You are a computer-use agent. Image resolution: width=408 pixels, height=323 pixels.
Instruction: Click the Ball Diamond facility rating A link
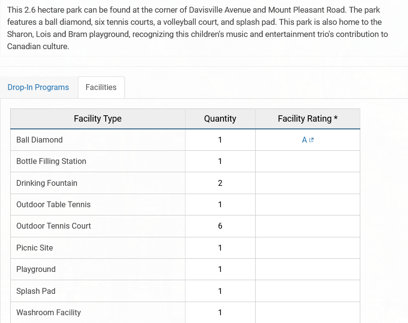(x=305, y=140)
